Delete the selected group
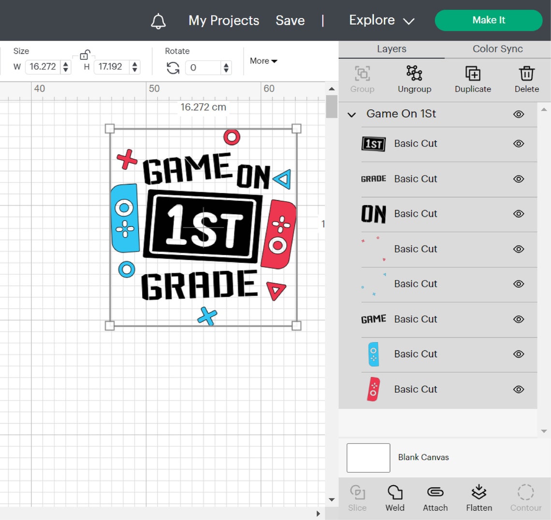The width and height of the screenshot is (551, 520). [526, 80]
